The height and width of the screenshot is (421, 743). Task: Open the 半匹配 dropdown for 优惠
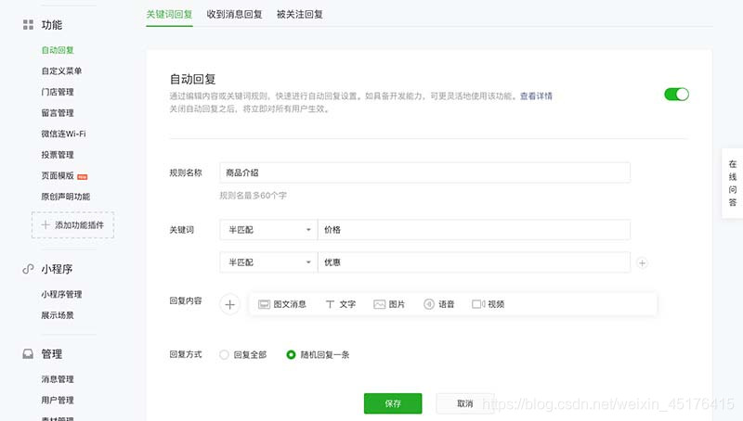[x=268, y=262]
